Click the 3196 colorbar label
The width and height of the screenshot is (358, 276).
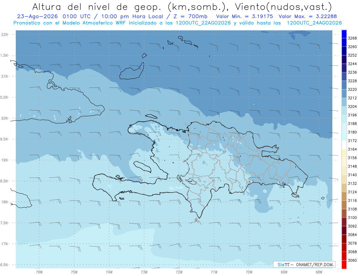(x=352, y=115)
